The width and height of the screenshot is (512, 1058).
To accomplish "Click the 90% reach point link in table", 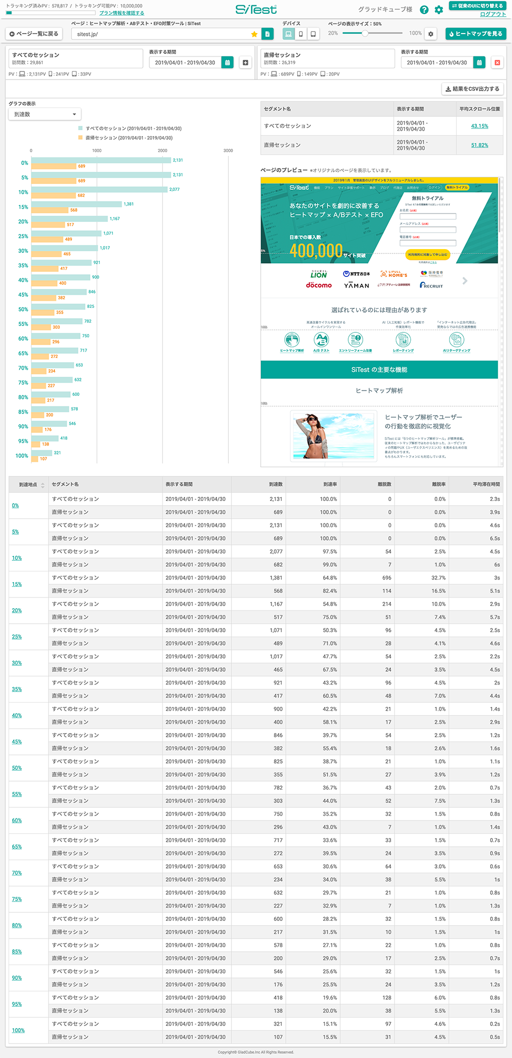I will click(17, 978).
